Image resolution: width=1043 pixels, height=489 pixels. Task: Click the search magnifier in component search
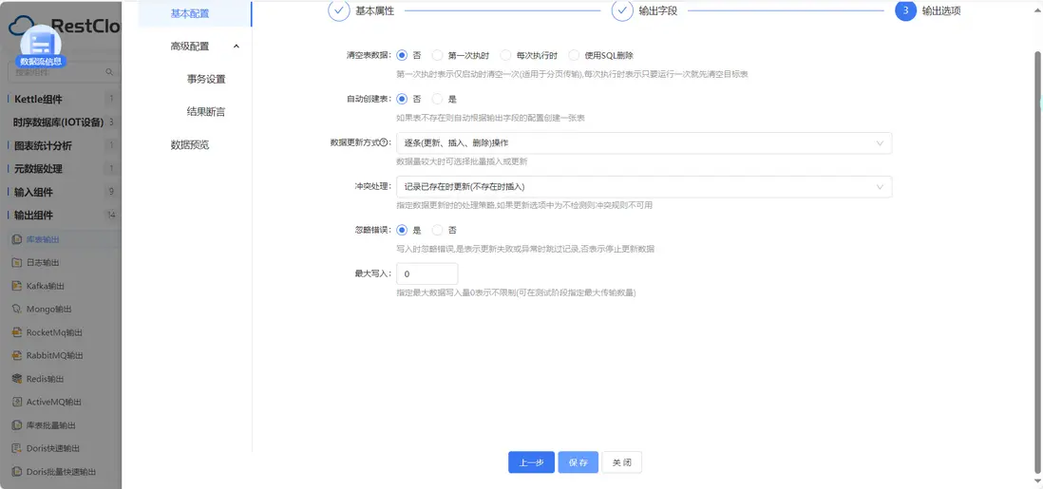tap(110, 72)
